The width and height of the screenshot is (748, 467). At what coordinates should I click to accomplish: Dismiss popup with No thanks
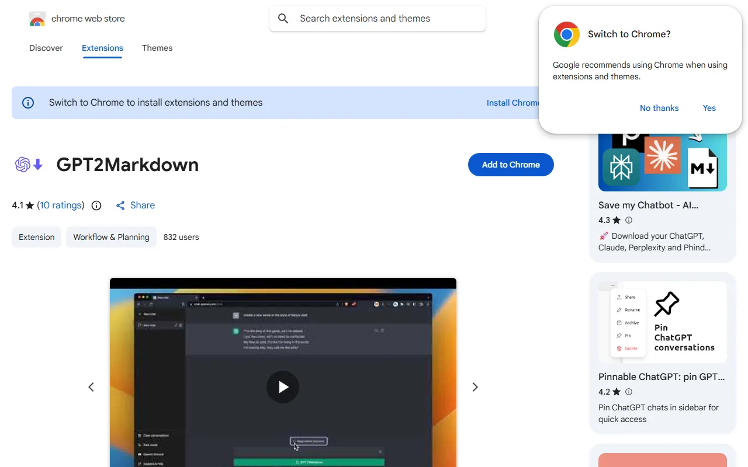tap(659, 108)
